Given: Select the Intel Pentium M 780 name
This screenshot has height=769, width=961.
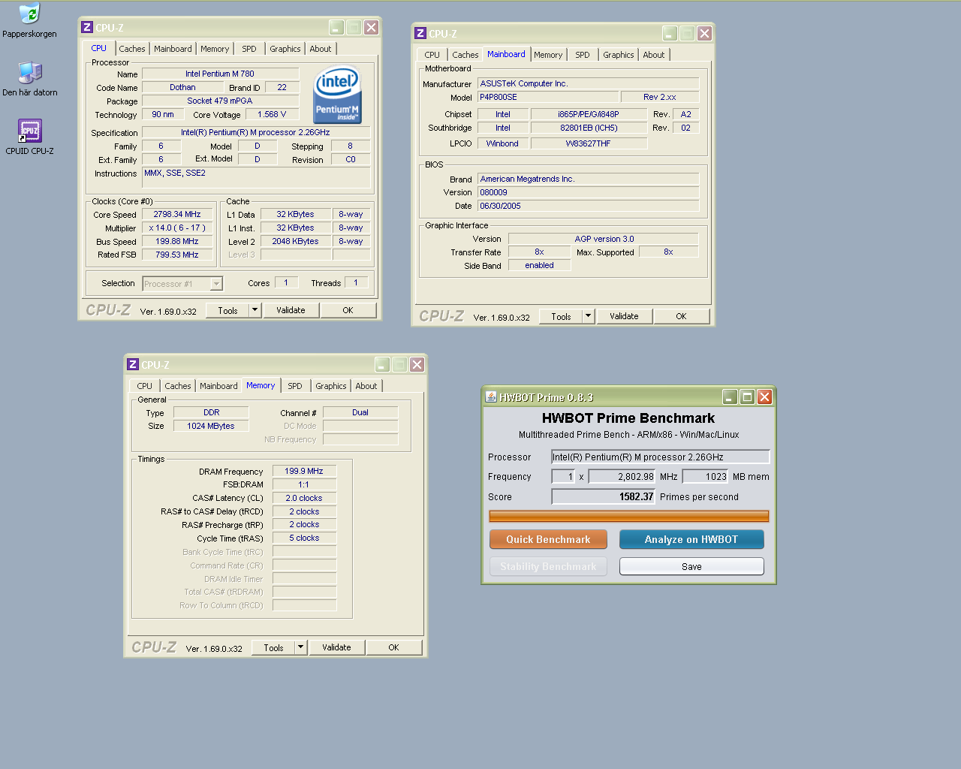Looking at the screenshot, I should (220, 74).
